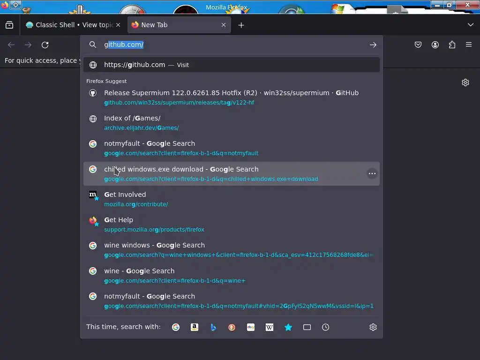
Task: Open chilled windows.exe download search suggestion
Action: pyautogui.click(x=232, y=173)
